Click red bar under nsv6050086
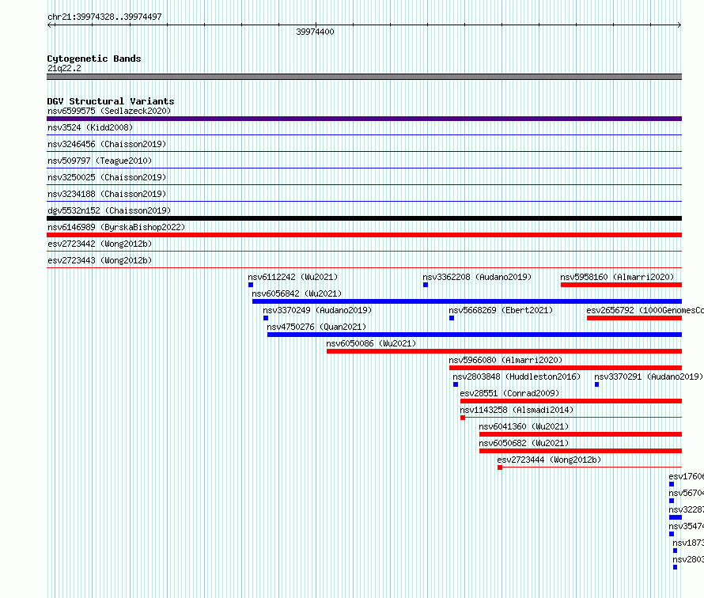The width and height of the screenshot is (704, 598). (504, 351)
